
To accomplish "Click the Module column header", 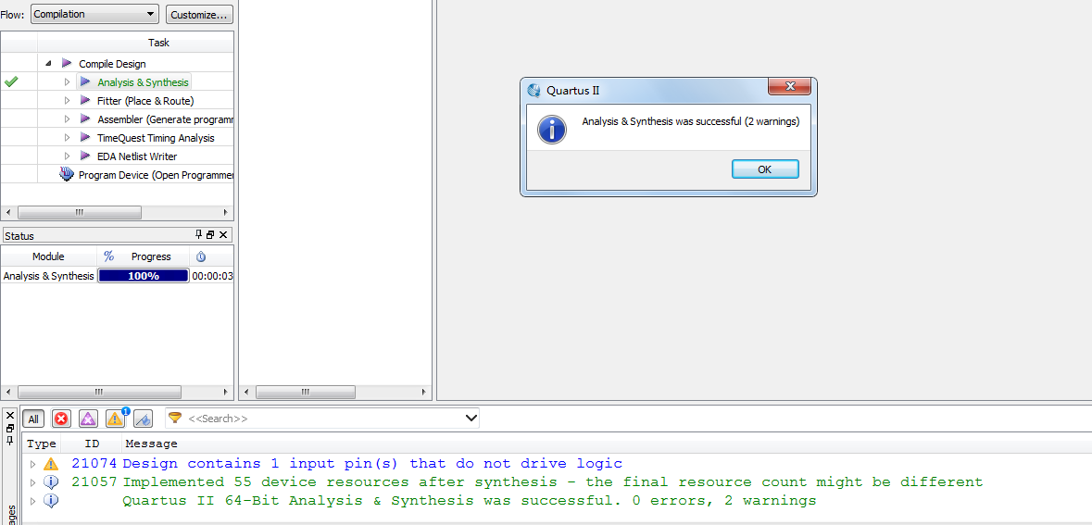I will click(48, 256).
